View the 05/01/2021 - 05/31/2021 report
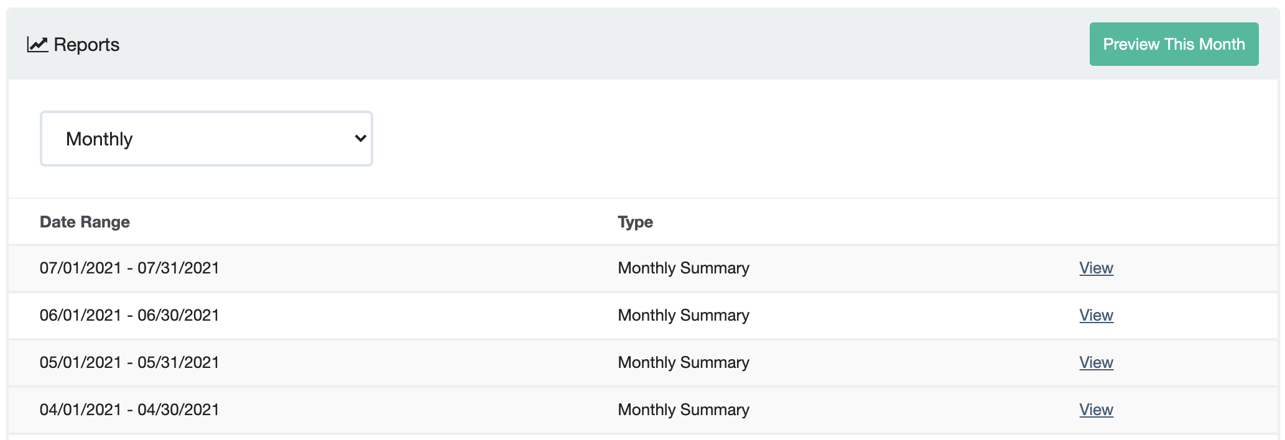 (x=1096, y=362)
